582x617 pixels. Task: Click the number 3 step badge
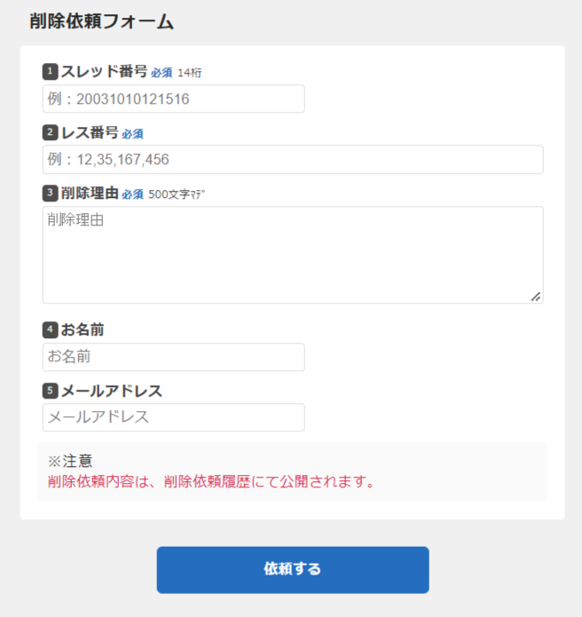pyautogui.click(x=50, y=194)
